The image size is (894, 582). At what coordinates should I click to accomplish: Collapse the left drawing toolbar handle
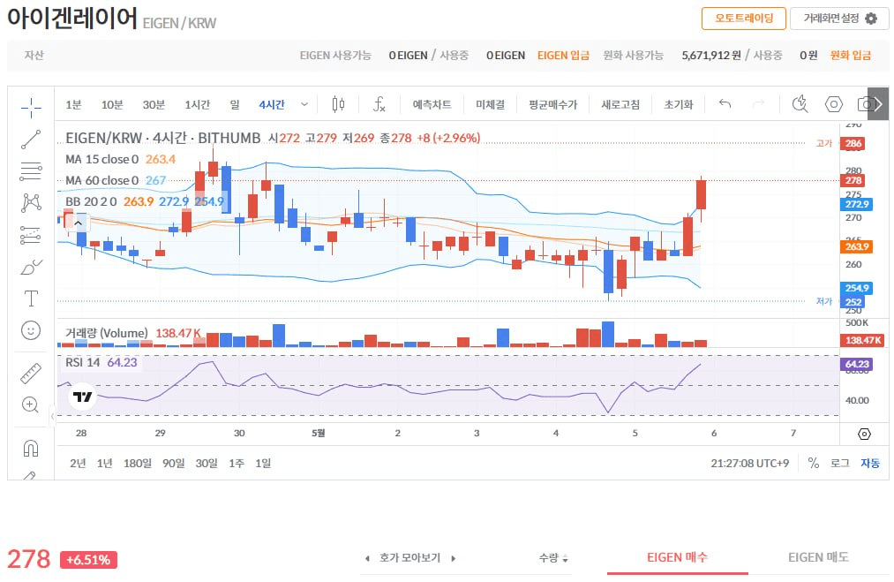pyautogui.click(x=52, y=416)
